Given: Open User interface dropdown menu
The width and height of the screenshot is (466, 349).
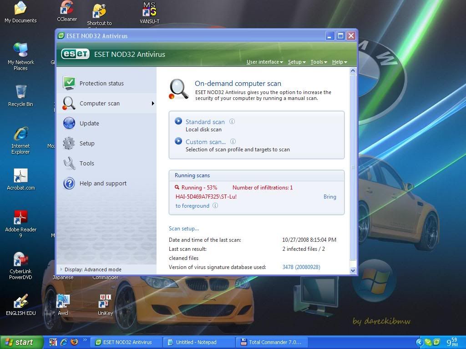Looking at the screenshot, I should point(264,62).
